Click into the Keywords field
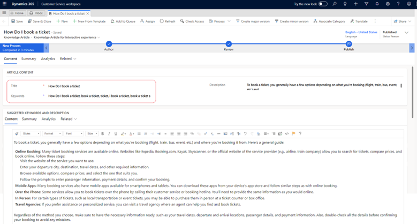 [x=99, y=96]
